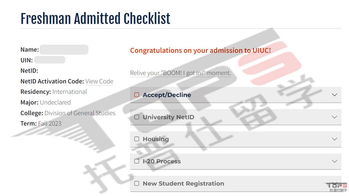Check the Accept/Decline checkbox
Viewport: 349px width, 196px height.
pos(137,95)
